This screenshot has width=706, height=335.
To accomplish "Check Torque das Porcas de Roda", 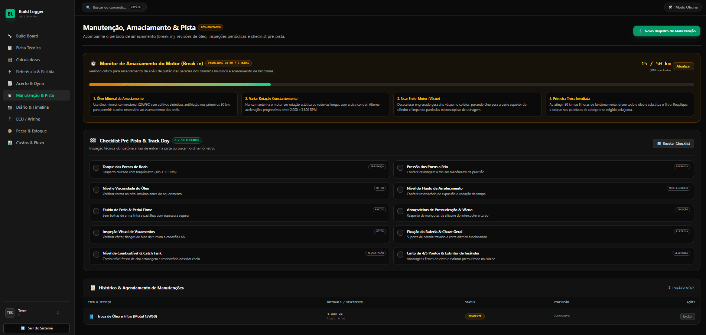I will [x=96, y=168].
